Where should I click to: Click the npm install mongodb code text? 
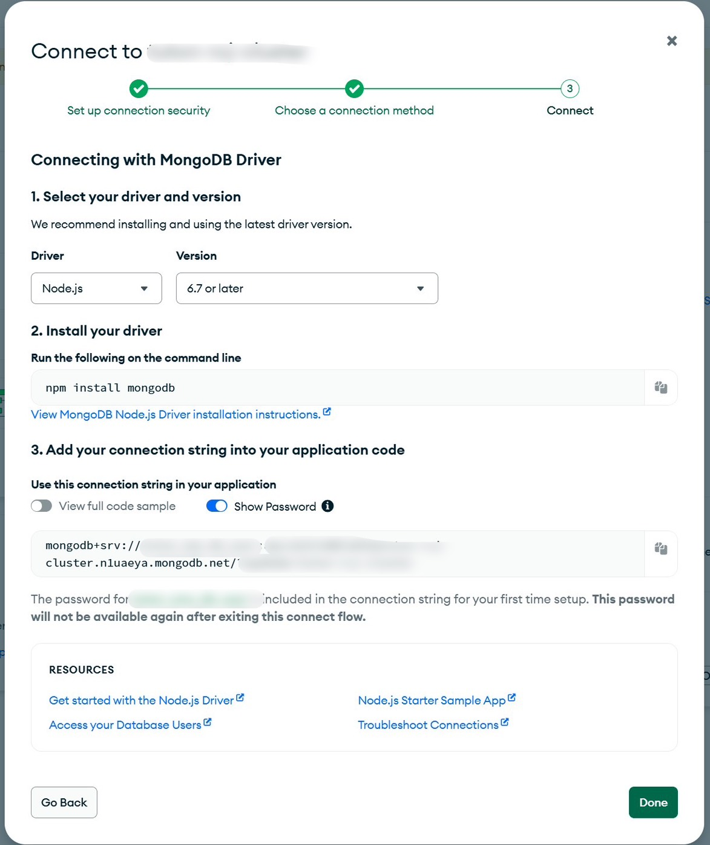[110, 388]
